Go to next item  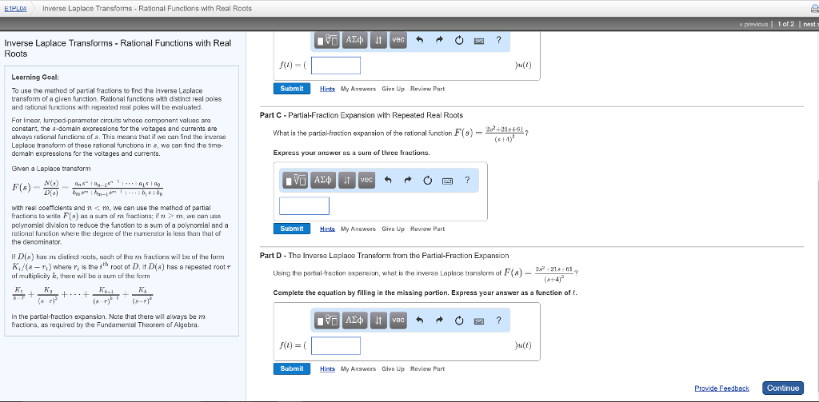click(810, 25)
